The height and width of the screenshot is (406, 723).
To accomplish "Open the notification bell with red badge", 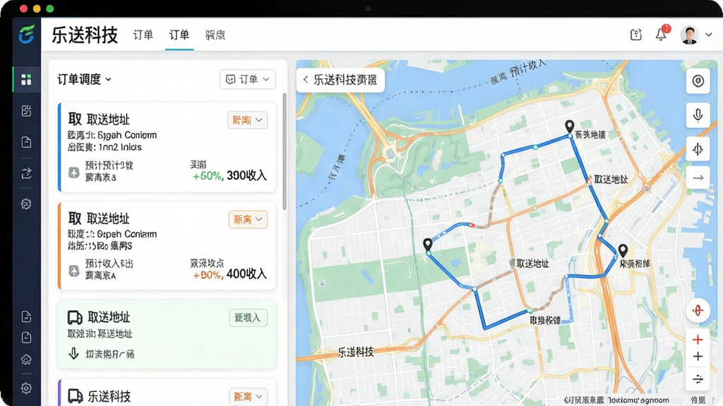I will (661, 34).
